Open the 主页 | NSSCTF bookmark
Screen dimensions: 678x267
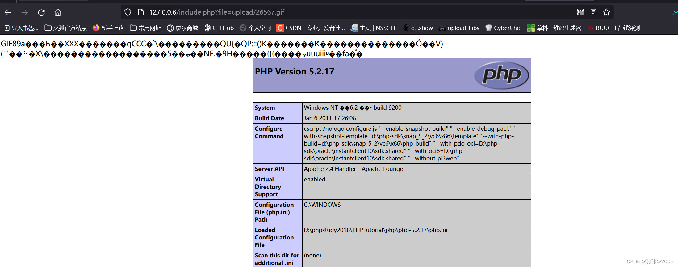[374, 28]
